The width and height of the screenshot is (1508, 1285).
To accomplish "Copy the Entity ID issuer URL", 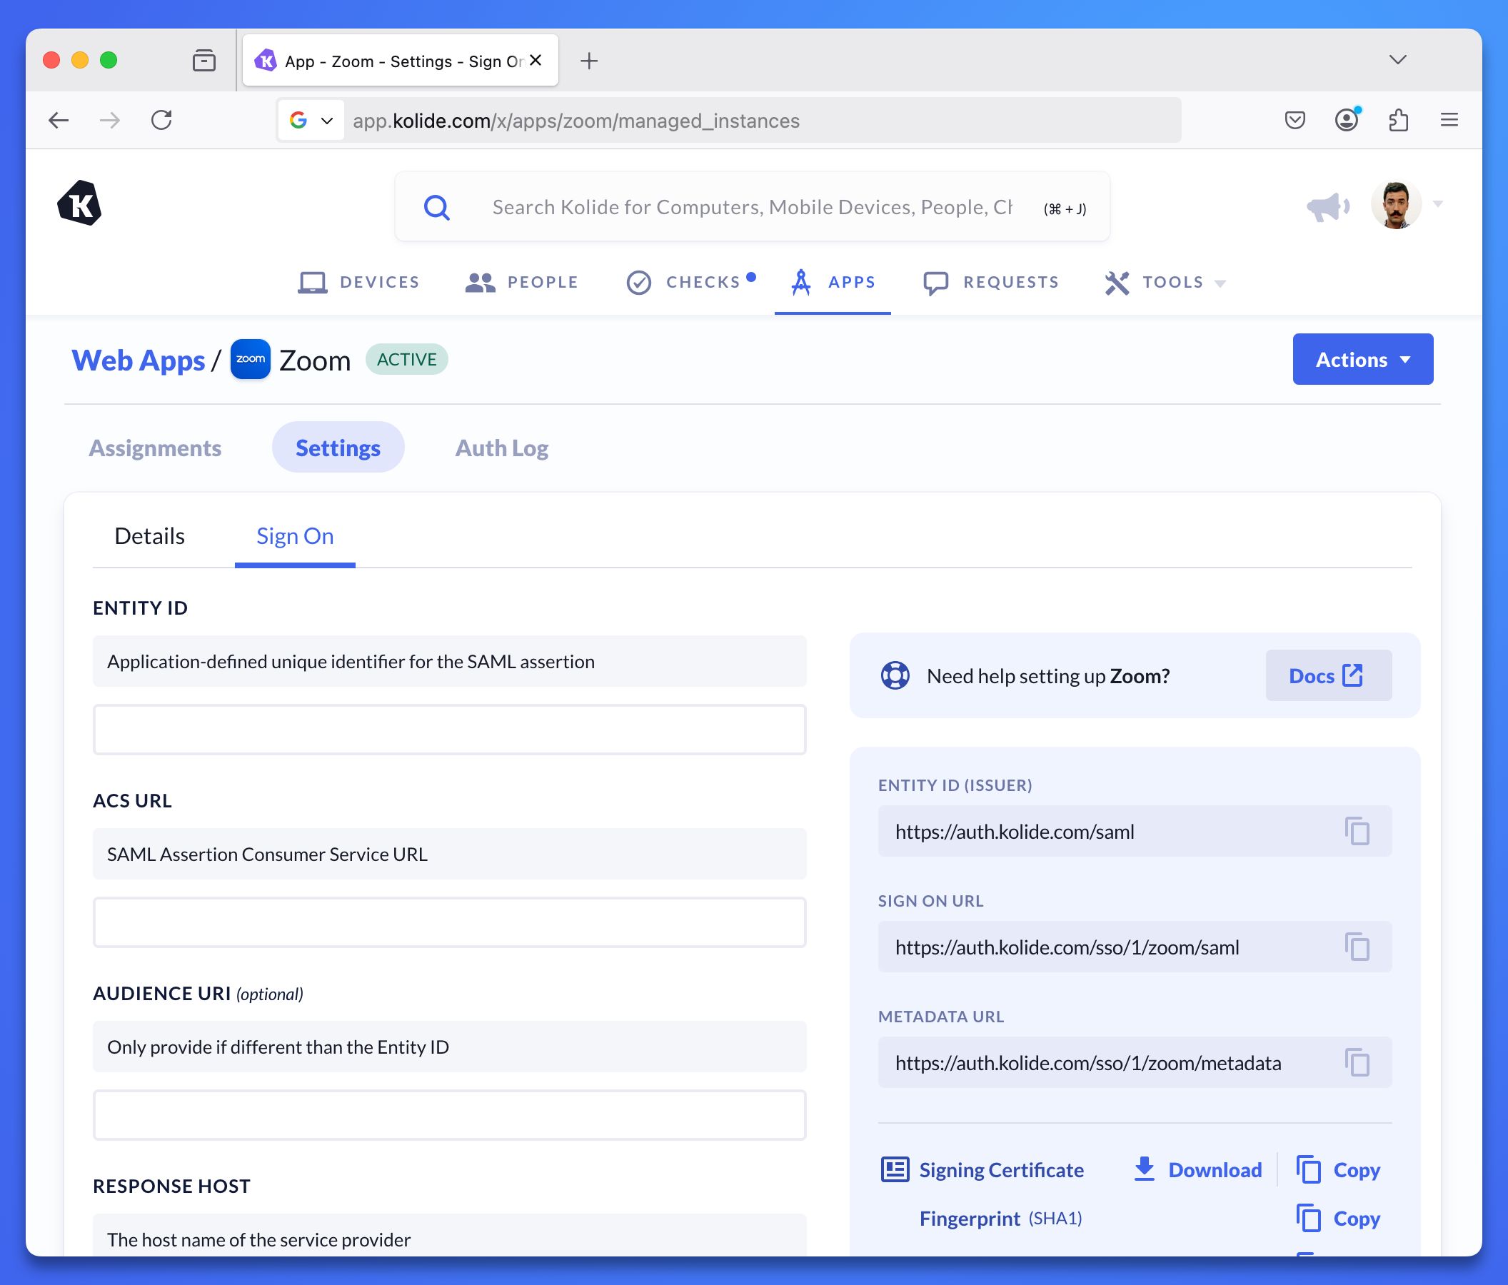I will (1357, 831).
